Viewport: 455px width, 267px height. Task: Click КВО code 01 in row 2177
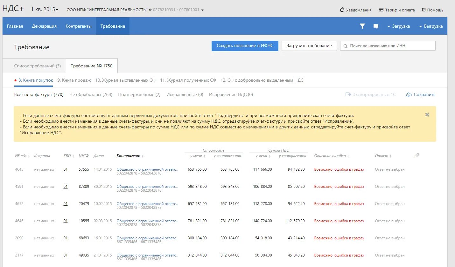66,255
